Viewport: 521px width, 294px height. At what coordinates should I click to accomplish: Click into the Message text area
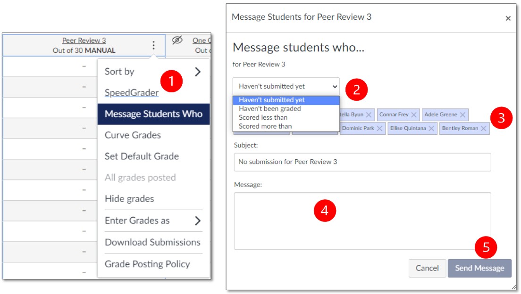(x=362, y=221)
